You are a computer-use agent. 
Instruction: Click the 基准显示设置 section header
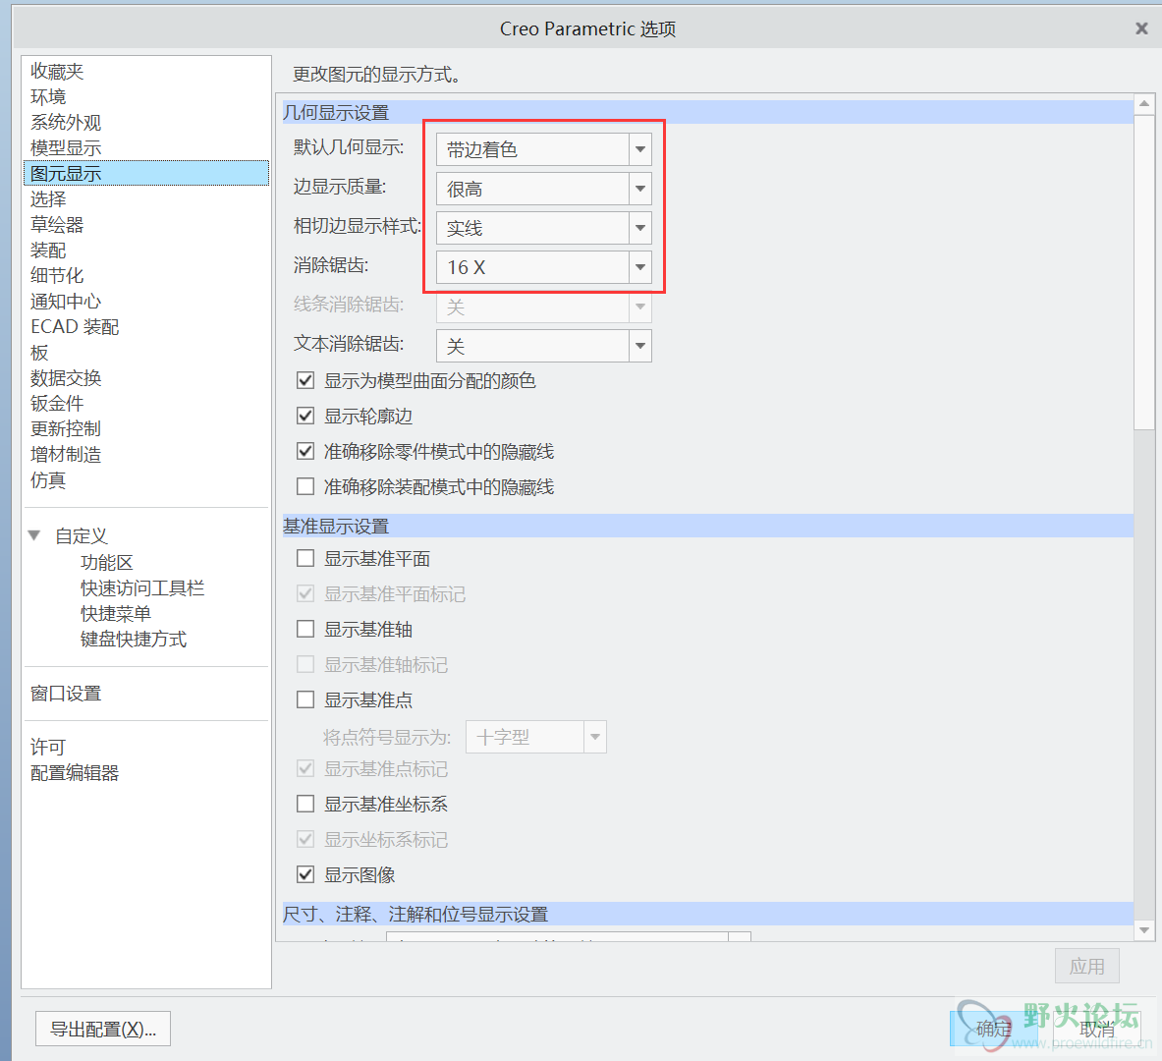(x=708, y=527)
